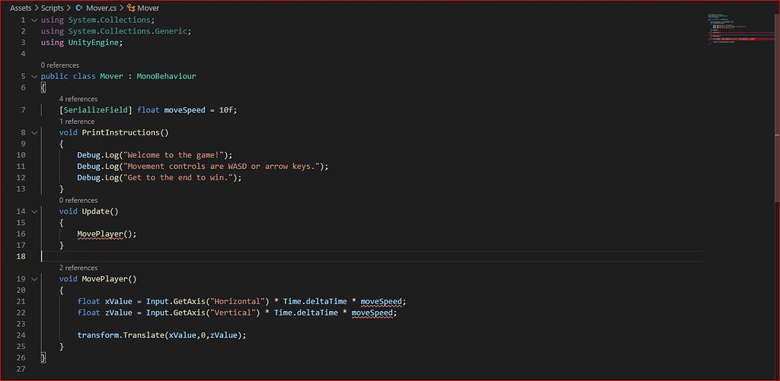
Task: Click 'moveSpeed' at end of line 21
Action: click(381, 301)
